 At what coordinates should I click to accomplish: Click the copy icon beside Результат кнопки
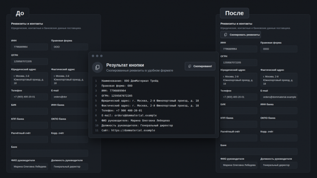pos(98,67)
